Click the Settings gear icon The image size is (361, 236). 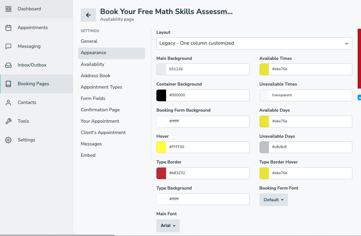pos(8,140)
